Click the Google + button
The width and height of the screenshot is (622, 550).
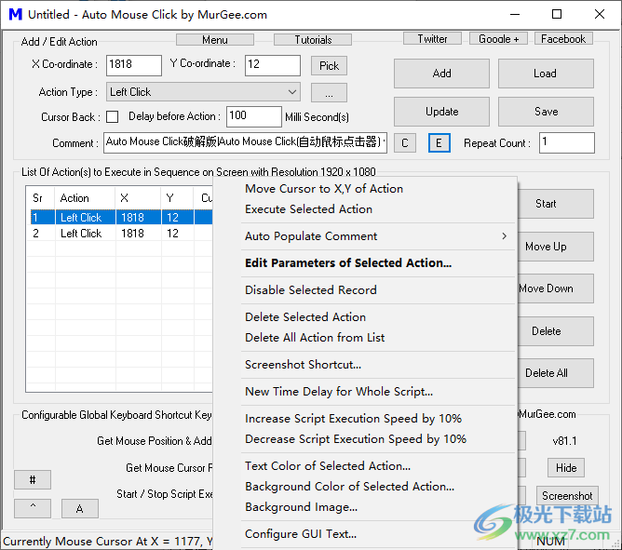pyautogui.click(x=499, y=39)
